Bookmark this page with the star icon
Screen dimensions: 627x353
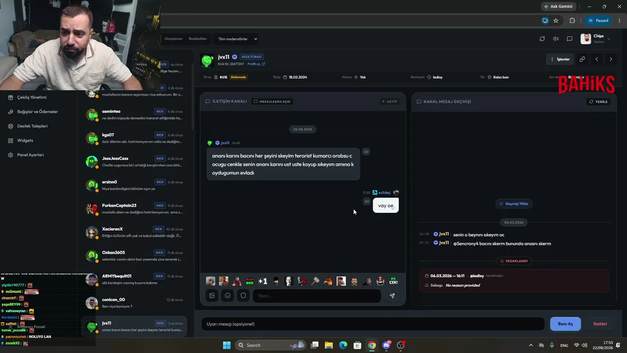[x=556, y=21]
